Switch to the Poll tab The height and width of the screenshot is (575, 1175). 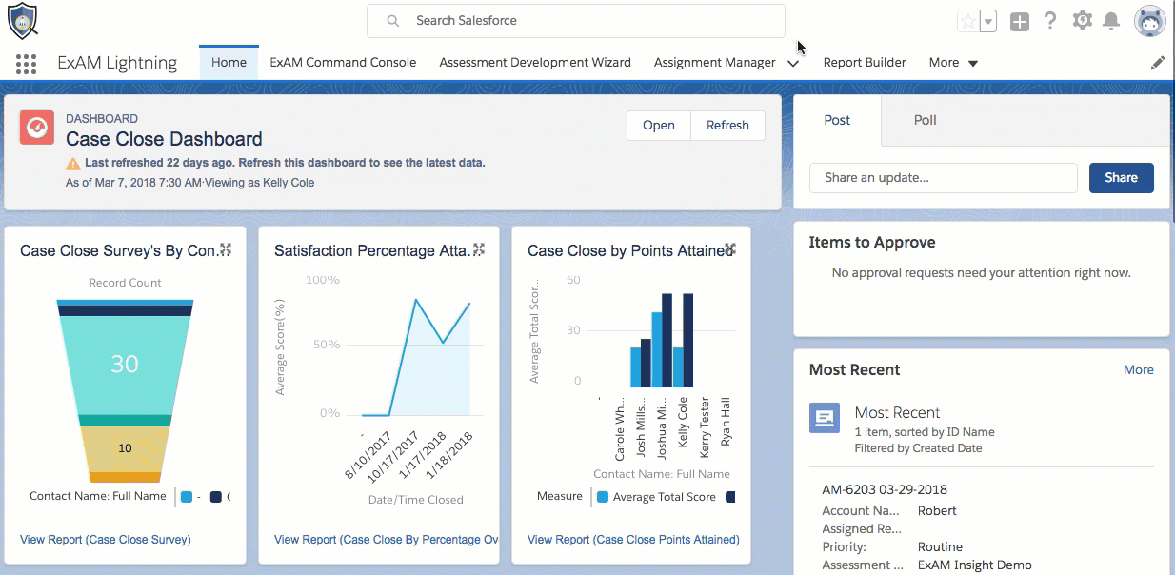click(925, 120)
